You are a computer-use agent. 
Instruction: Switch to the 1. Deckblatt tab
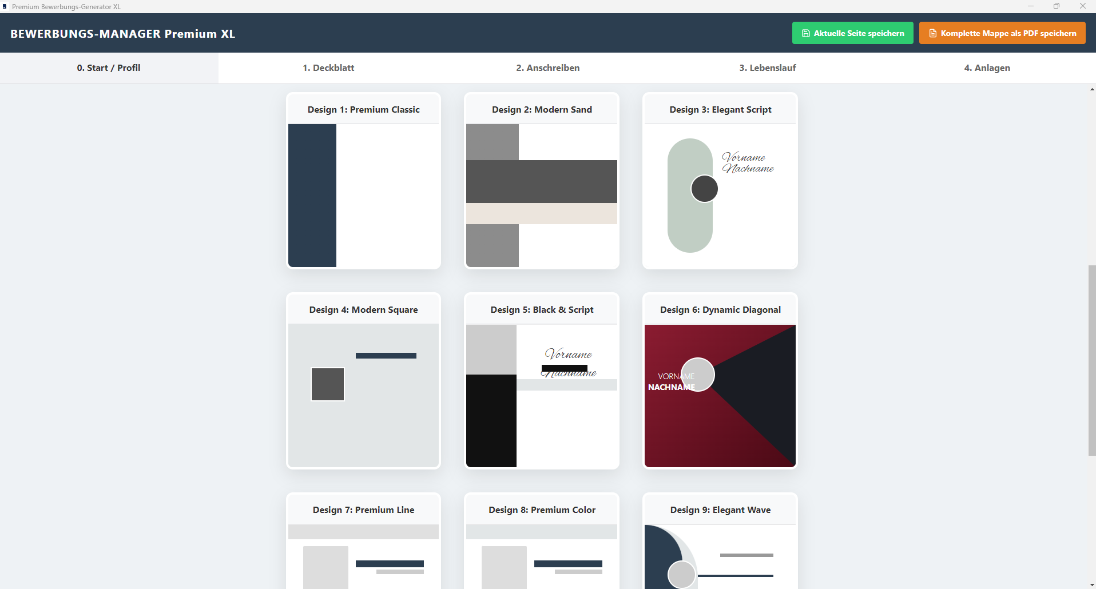pyautogui.click(x=328, y=68)
